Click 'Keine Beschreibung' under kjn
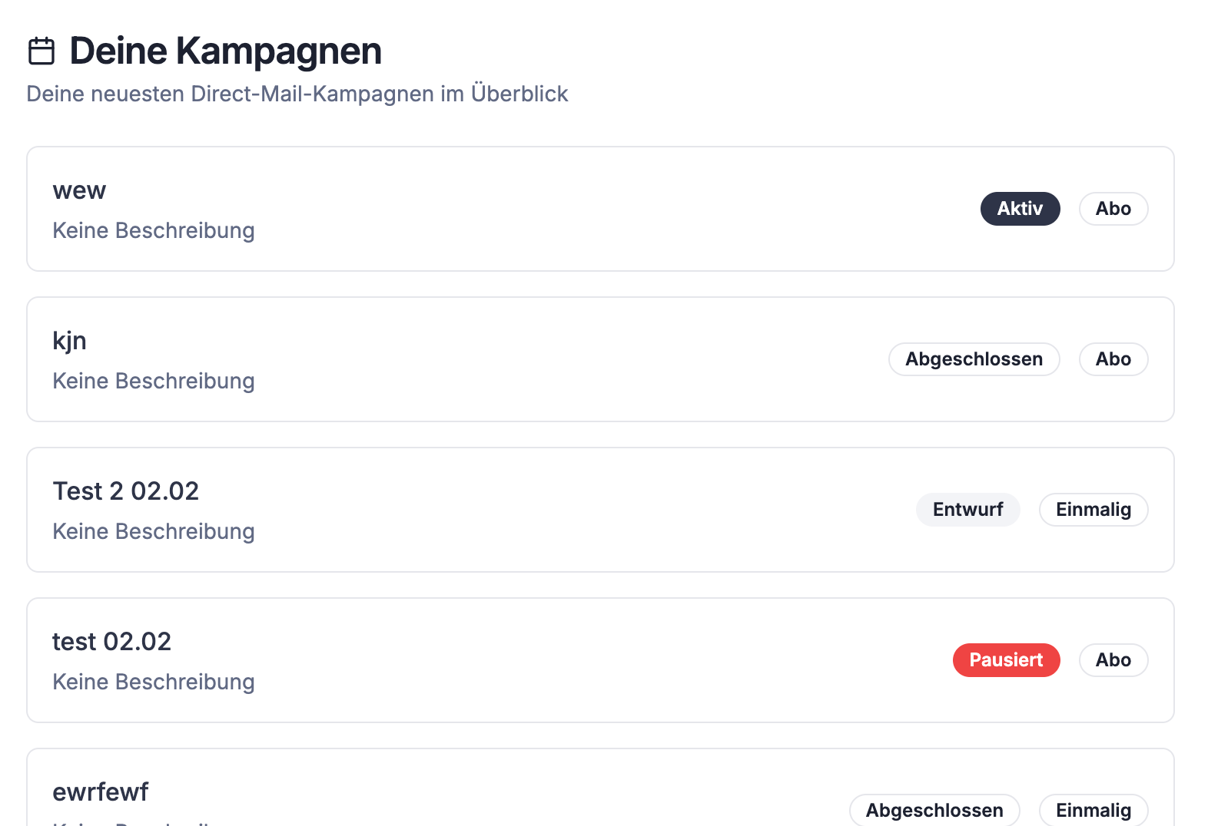 [x=154, y=381]
